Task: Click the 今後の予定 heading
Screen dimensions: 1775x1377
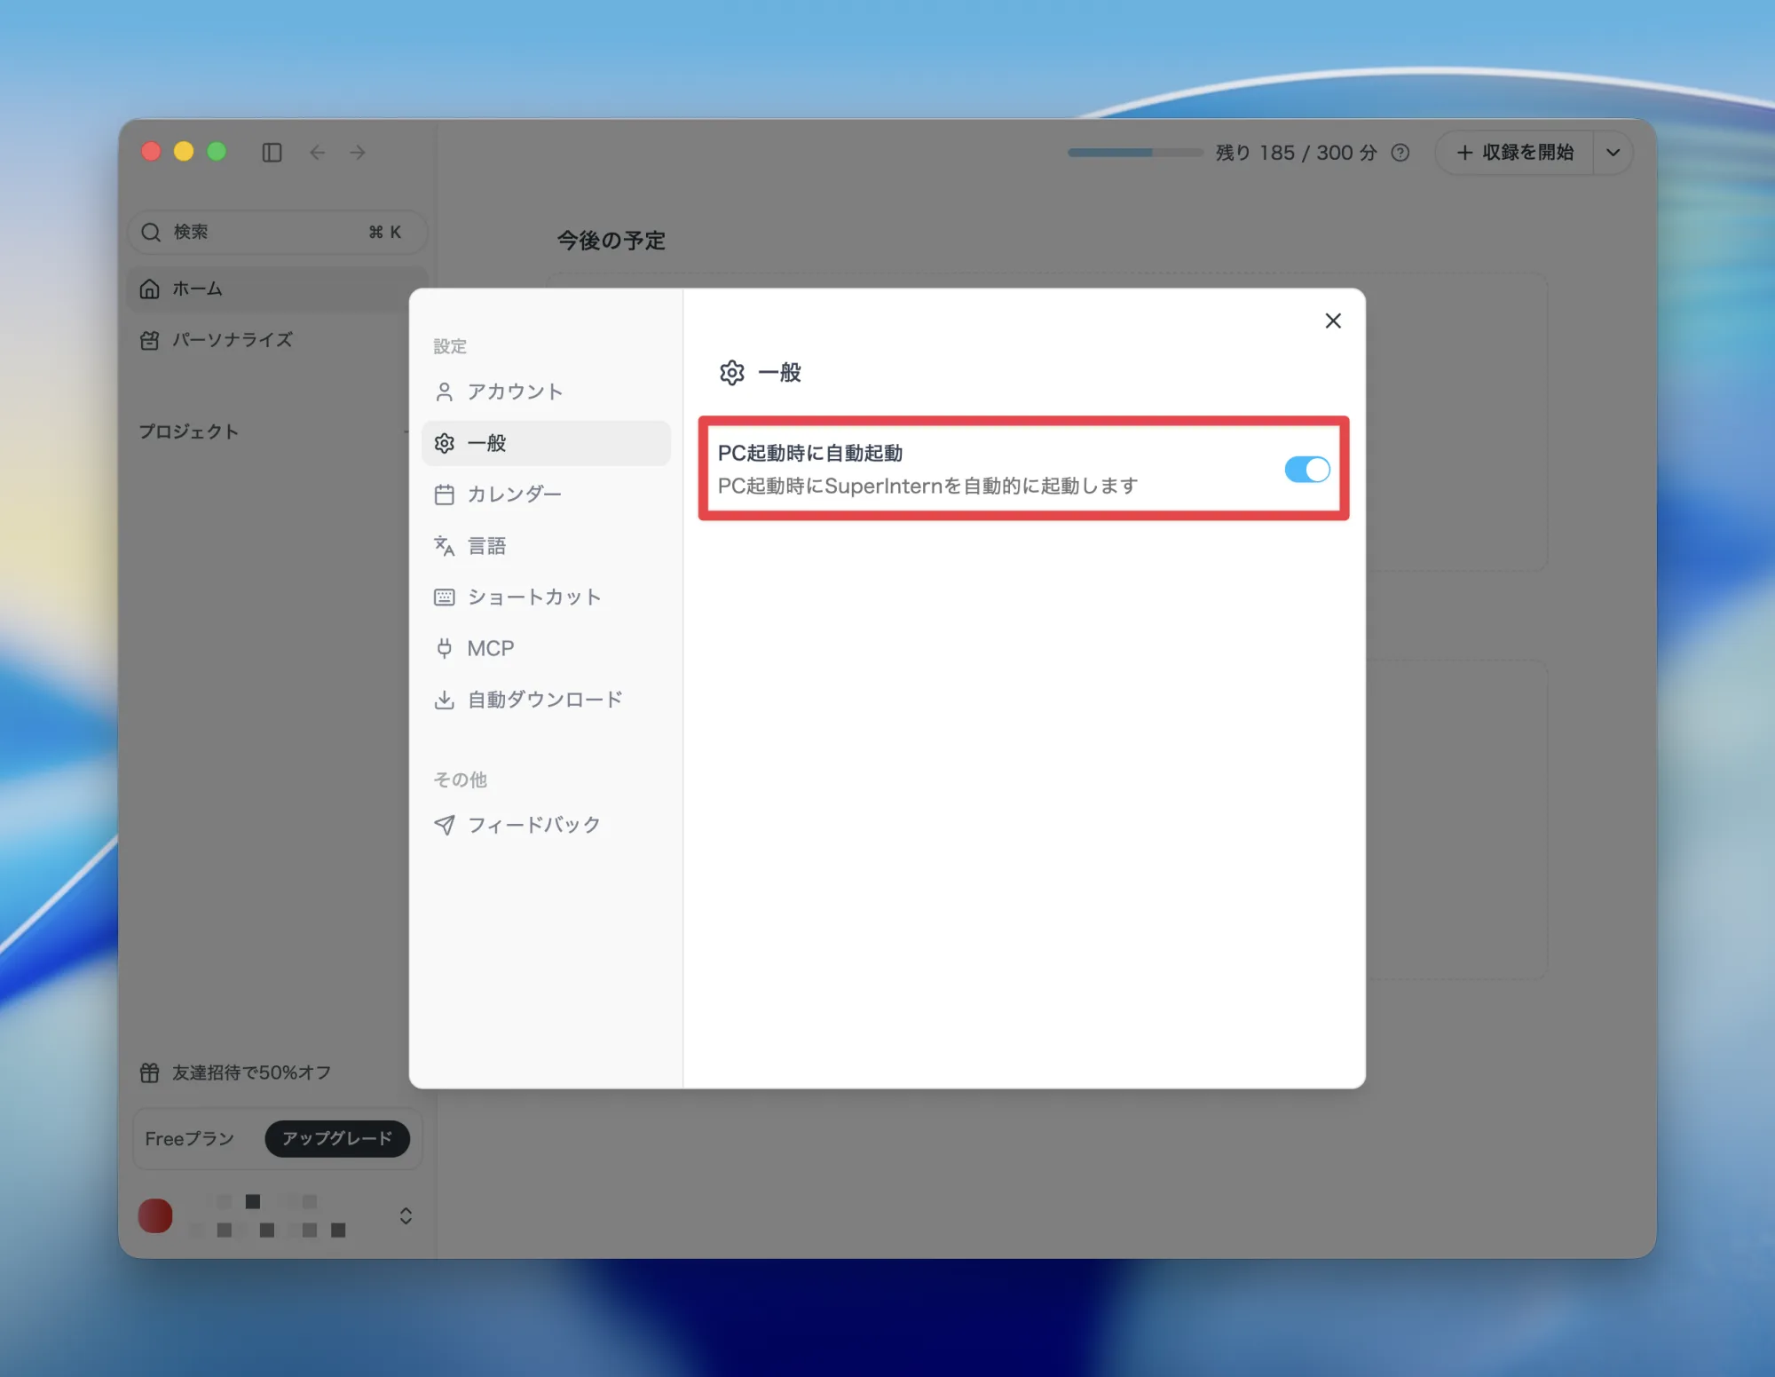Action: pyautogui.click(x=611, y=241)
